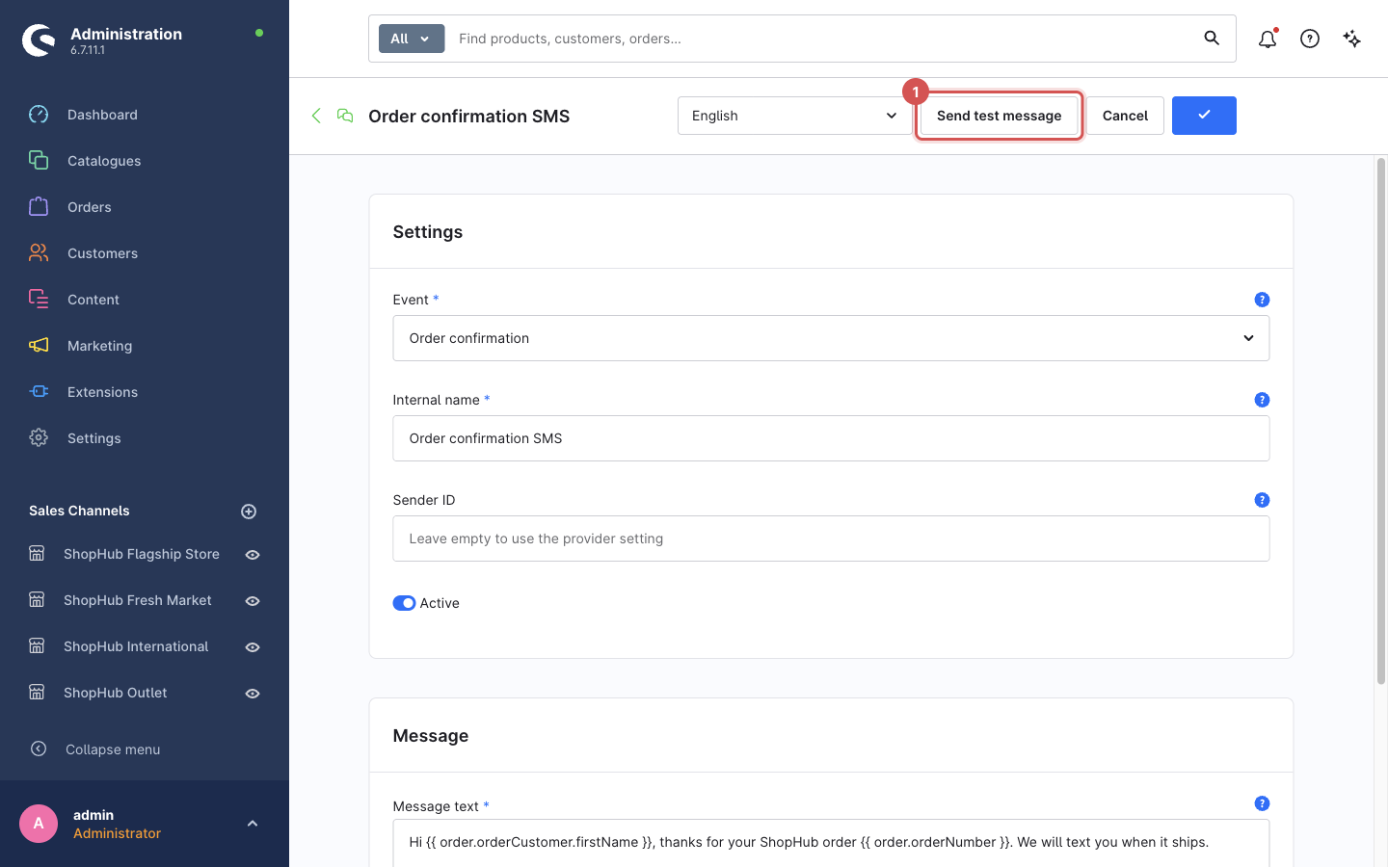Focus the Sender ID input field
Viewport: 1388px width, 867px height.
831,539
